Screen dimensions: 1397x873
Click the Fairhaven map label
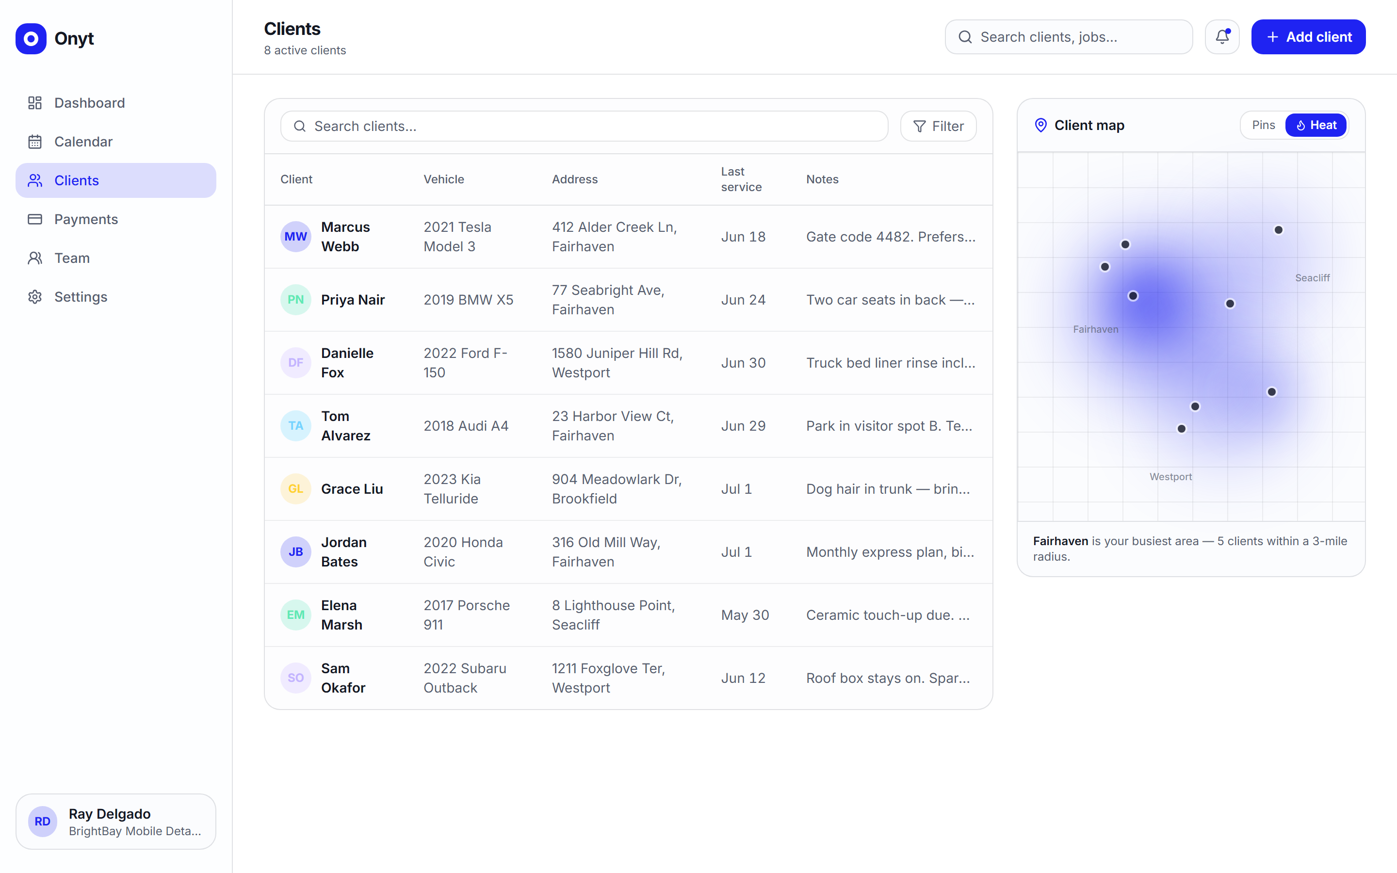pos(1095,329)
